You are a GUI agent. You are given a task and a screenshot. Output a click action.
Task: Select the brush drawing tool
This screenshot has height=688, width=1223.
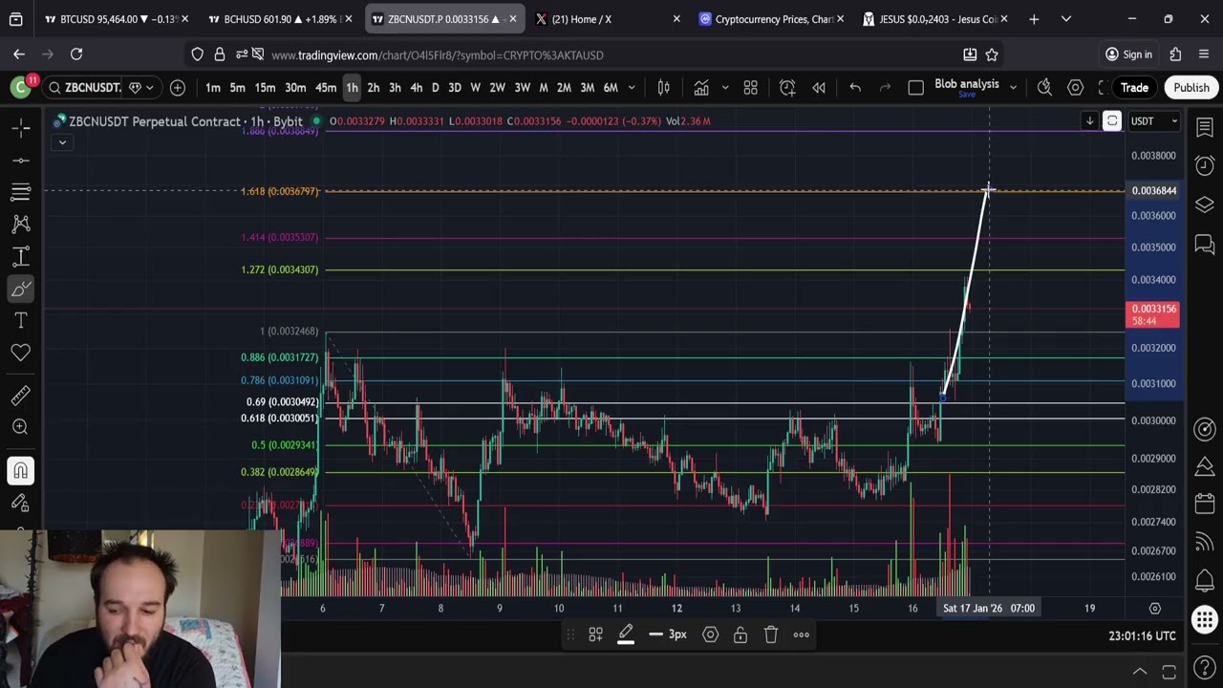click(x=21, y=289)
